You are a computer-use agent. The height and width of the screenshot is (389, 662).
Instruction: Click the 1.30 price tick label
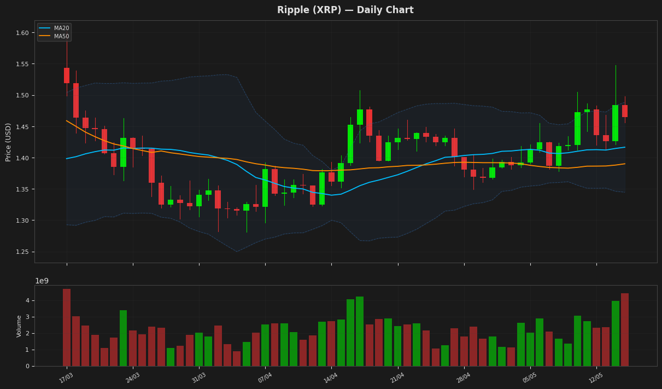click(x=22, y=220)
